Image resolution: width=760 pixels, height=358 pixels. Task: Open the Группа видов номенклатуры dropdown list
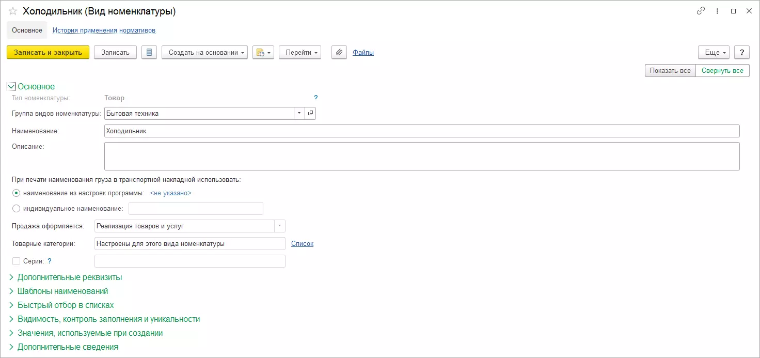299,113
